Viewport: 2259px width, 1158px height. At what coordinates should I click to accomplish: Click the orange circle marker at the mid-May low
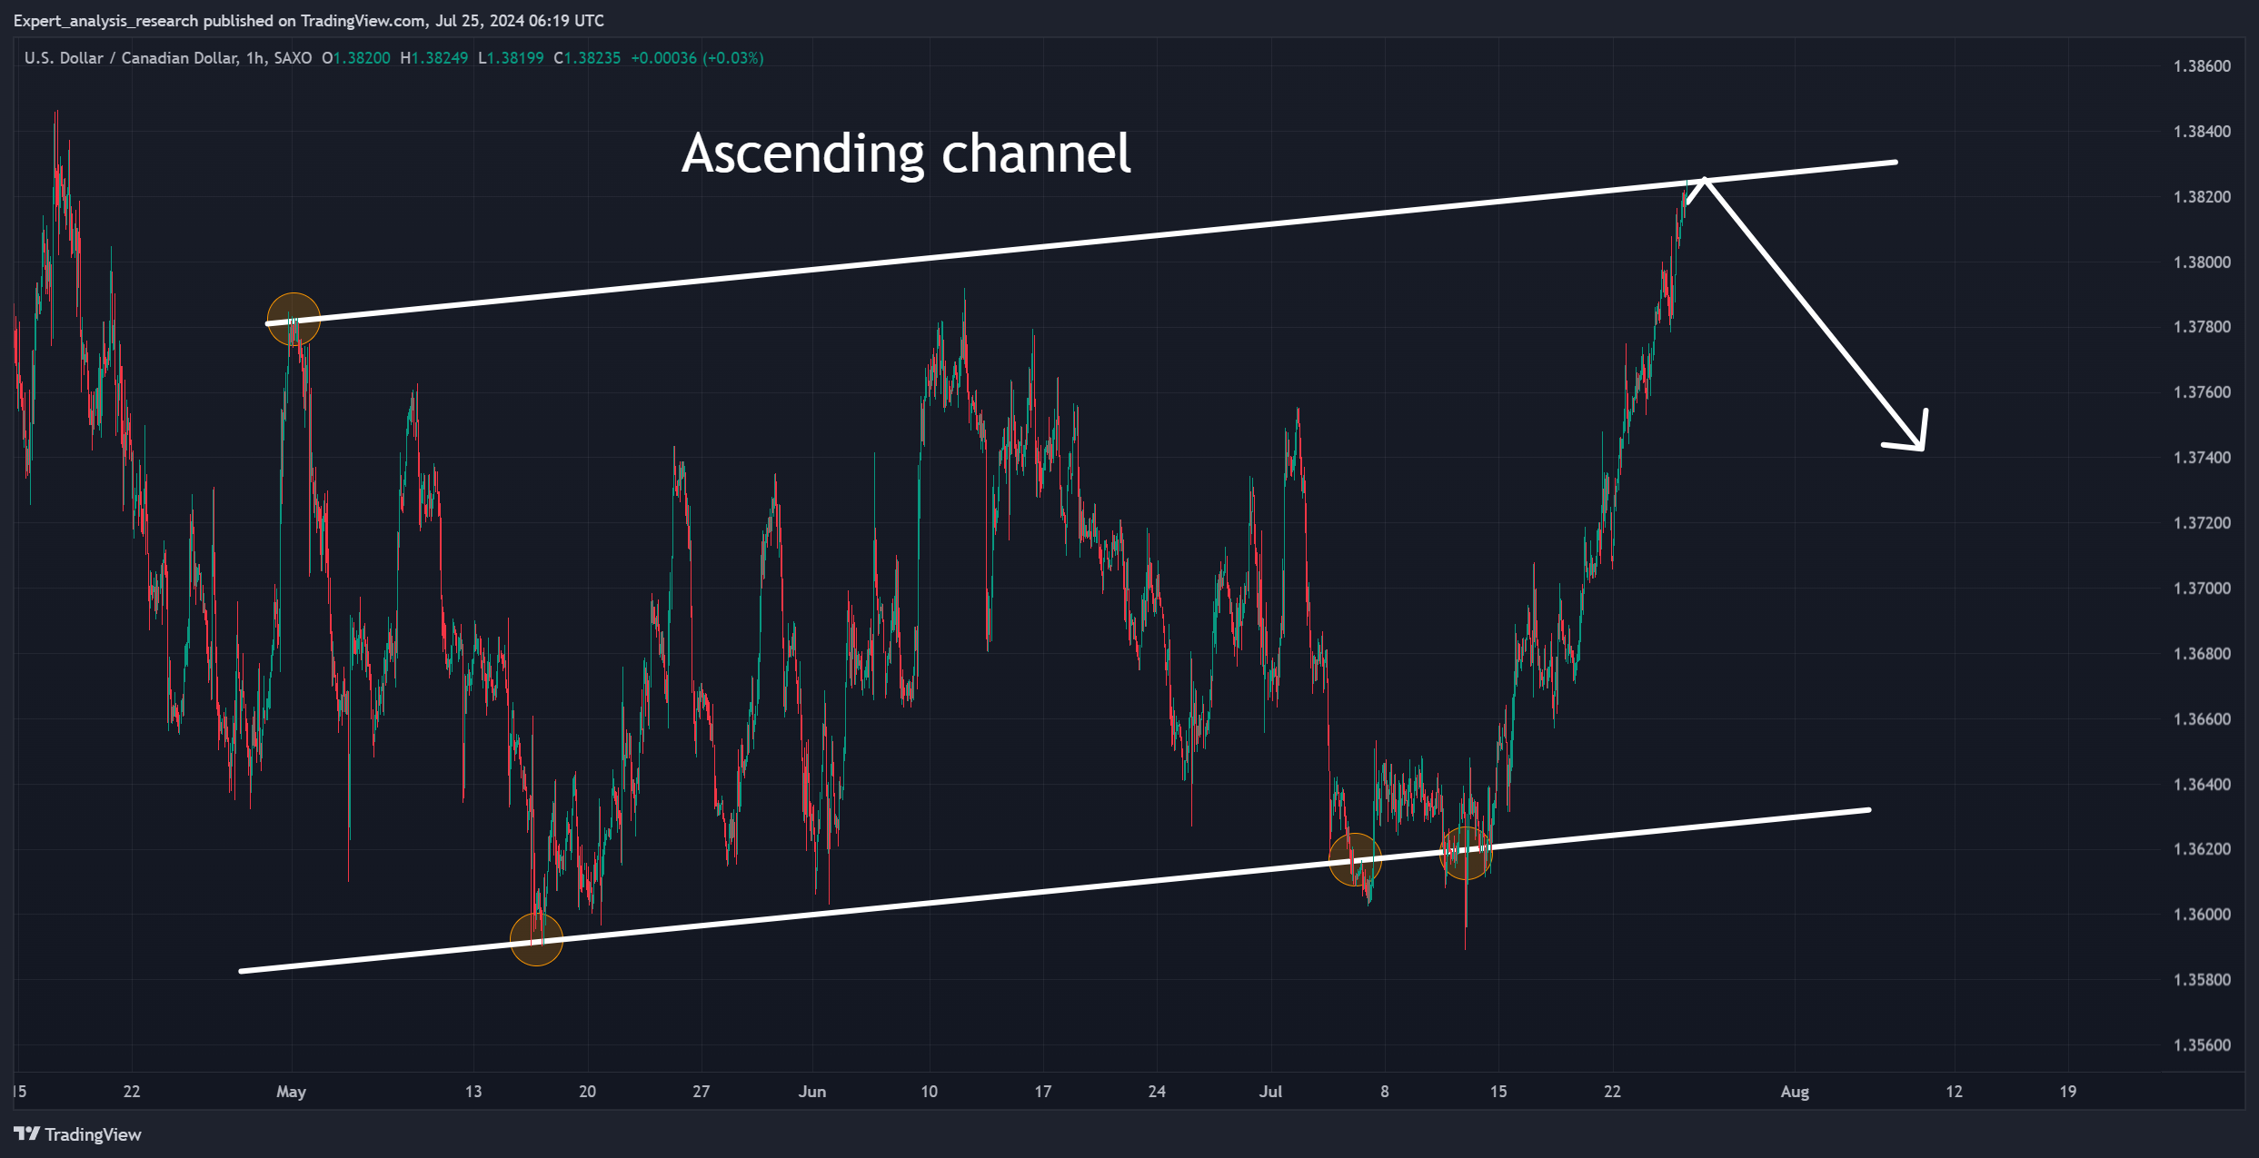[x=537, y=939]
